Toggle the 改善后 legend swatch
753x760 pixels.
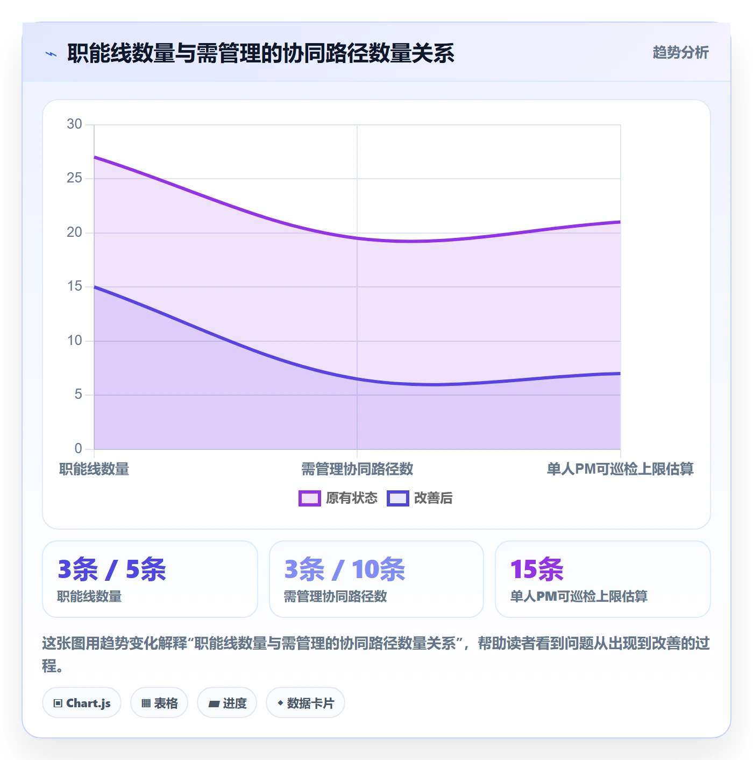(x=398, y=498)
